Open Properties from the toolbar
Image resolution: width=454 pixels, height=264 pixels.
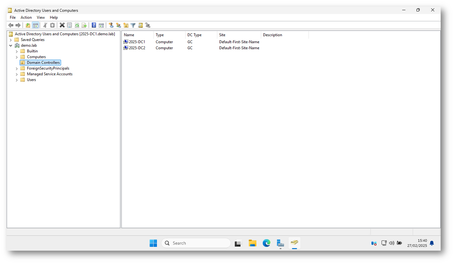[70, 25]
